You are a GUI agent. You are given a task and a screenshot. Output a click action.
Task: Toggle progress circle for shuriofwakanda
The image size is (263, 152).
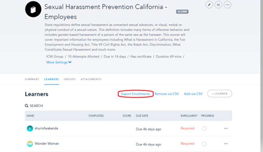coord(204,128)
